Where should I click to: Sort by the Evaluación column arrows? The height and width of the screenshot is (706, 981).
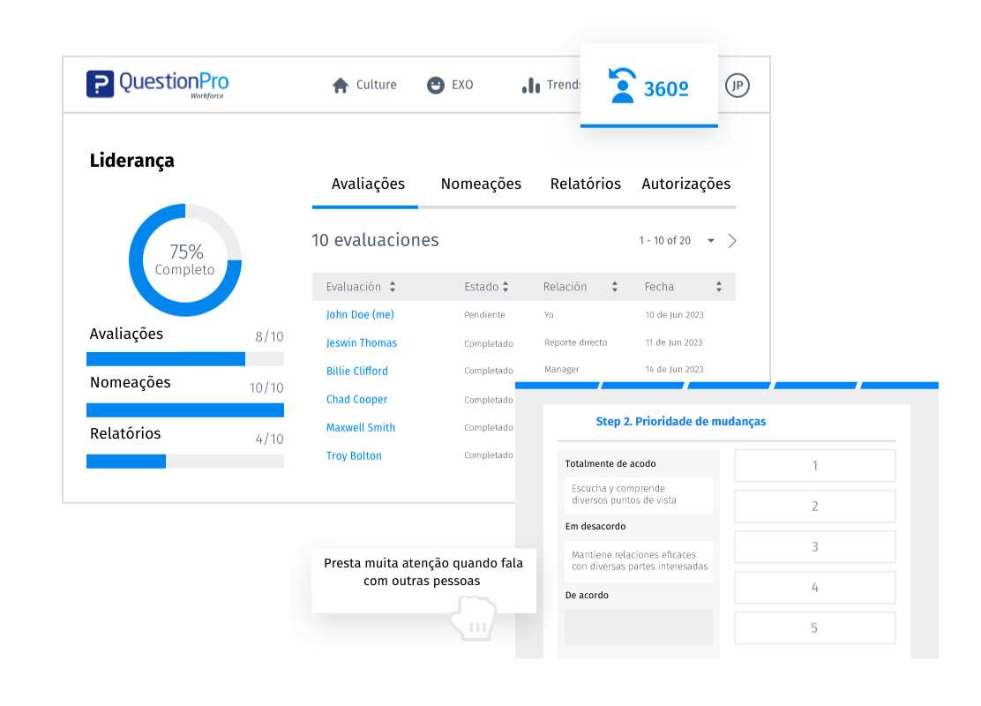(393, 287)
